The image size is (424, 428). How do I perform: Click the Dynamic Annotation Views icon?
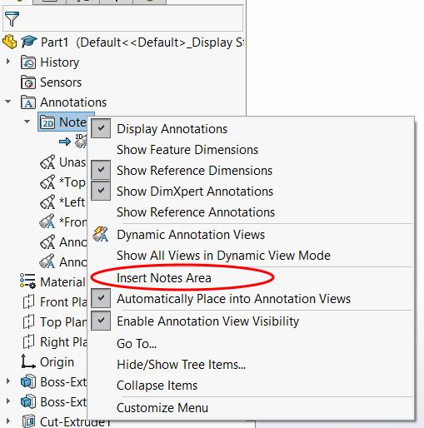coord(101,235)
